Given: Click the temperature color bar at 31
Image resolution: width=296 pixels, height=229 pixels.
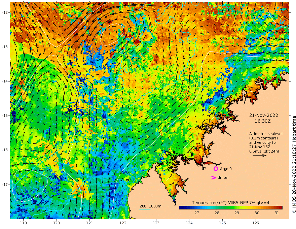Looking at the screenshot, I should tap(277, 207).
